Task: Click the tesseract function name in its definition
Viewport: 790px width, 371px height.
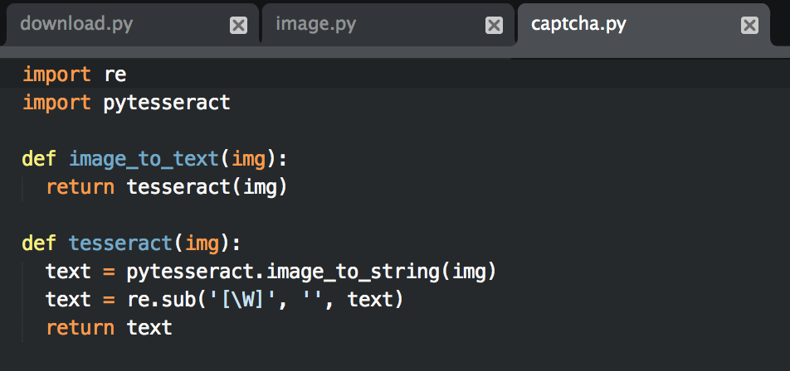Action: (x=119, y=243)
